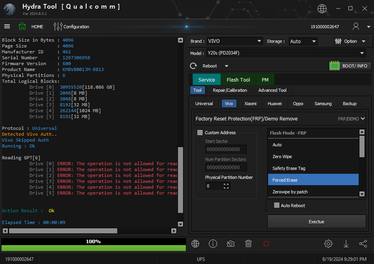Screen dimensions: 374x264
Task: Click the BOOT/INFO chip icon
Action: coord(334,66)
